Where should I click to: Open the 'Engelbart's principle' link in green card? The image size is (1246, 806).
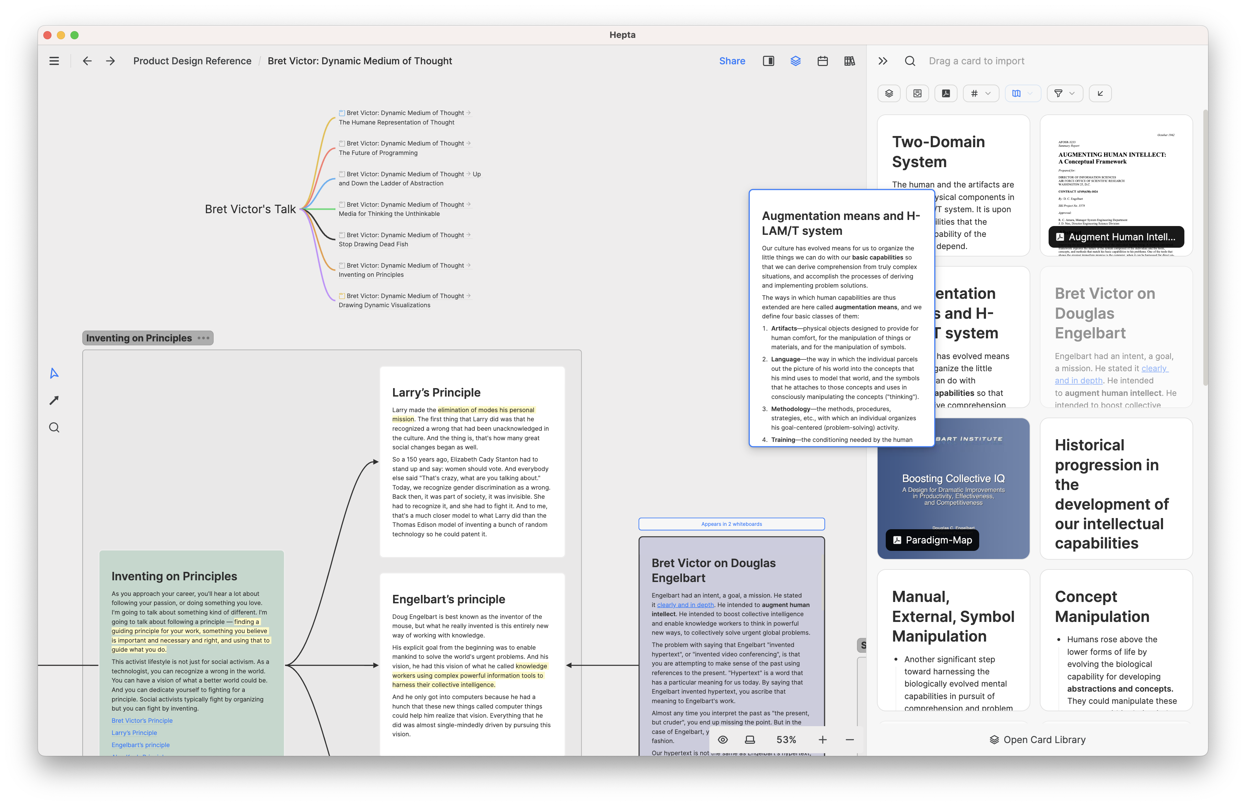140,745
